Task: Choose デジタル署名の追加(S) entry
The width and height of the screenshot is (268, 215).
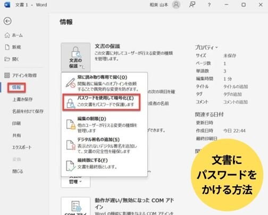Action: tap(105, 145)
